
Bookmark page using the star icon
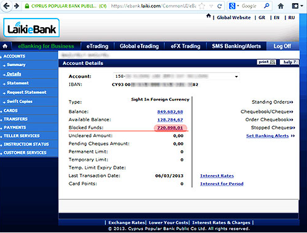click(x=202, y=6)
